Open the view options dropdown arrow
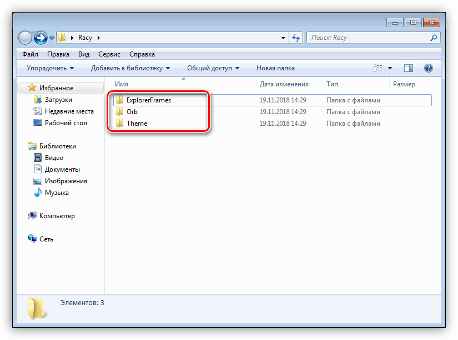Image resolution: width=458 pixels, height=340 pixels. (390, 68)
